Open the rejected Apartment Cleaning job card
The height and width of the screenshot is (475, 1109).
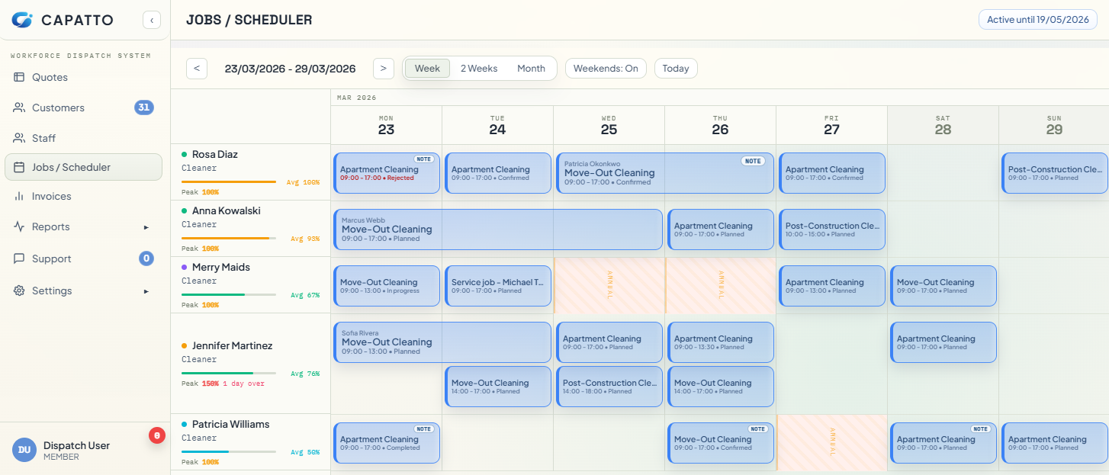click(386, 173)
